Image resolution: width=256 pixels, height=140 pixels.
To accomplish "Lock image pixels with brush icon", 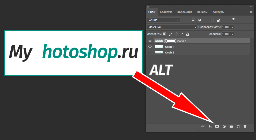I will pyautogui.click(x=170, y=34).
